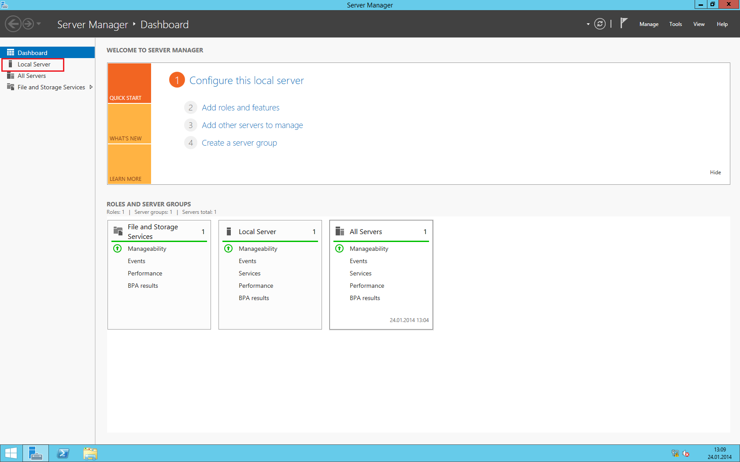Launch PowerShell from the taskbar
The width and height of the screenshot is (740, 462).
[x=63, y=453]
